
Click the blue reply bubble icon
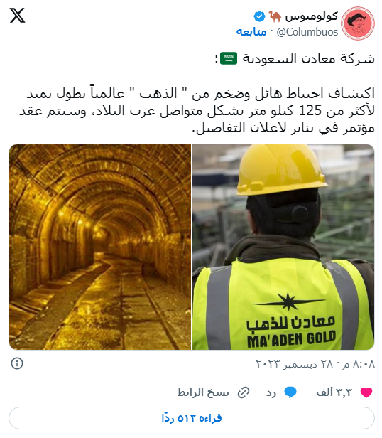point(290,392)
